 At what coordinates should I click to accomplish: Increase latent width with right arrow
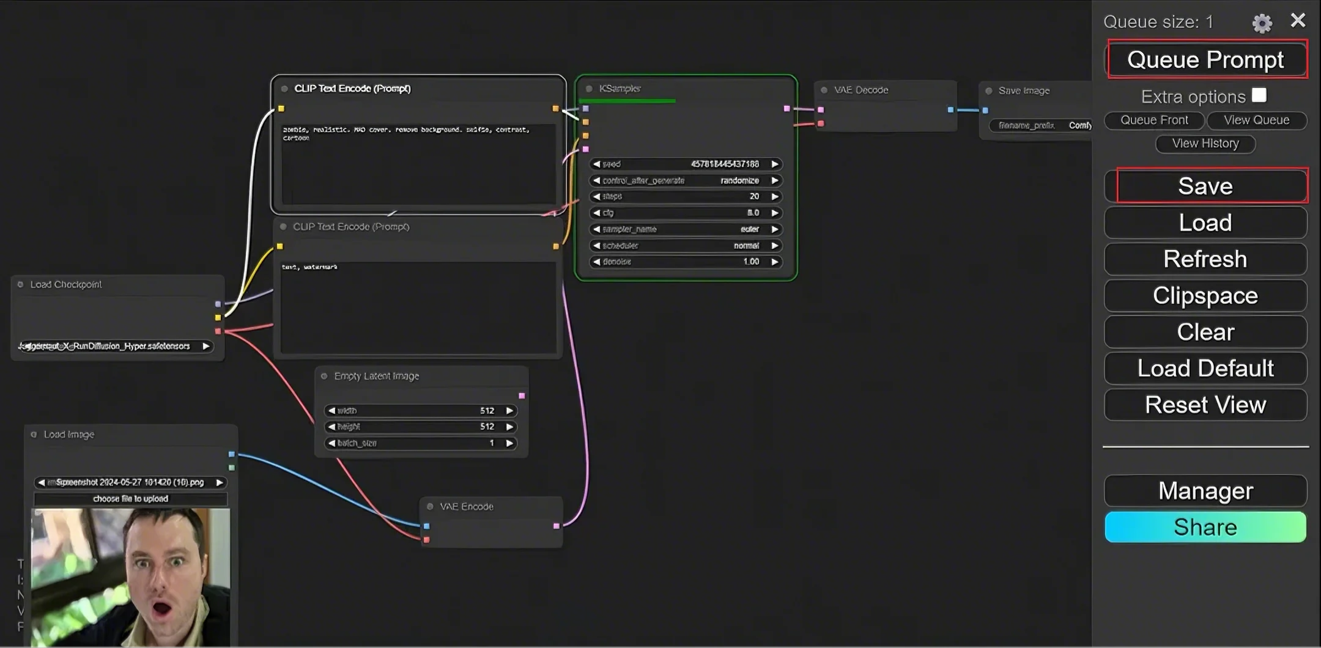tap(509, 411)
